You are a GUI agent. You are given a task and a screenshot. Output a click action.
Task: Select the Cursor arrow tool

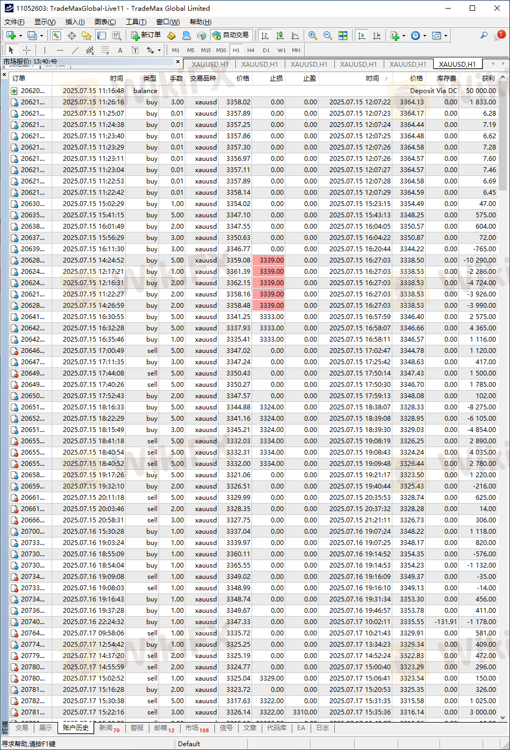click(x=12, y=50)
